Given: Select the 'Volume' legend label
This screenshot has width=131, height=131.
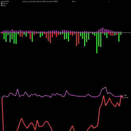Looking at the screenshot, I should (5, 4).
